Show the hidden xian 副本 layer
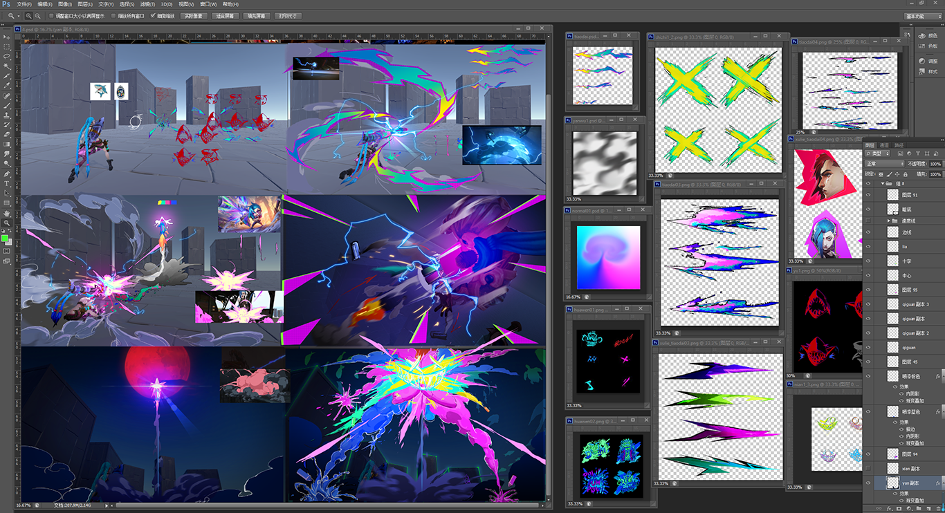Screen dimensions: 945x513 tap(869, 468)
